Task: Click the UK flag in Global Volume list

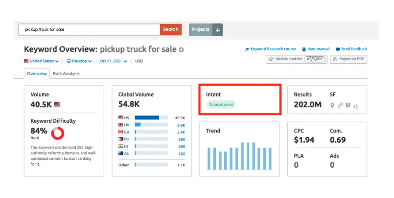Action: pos(120,125)
